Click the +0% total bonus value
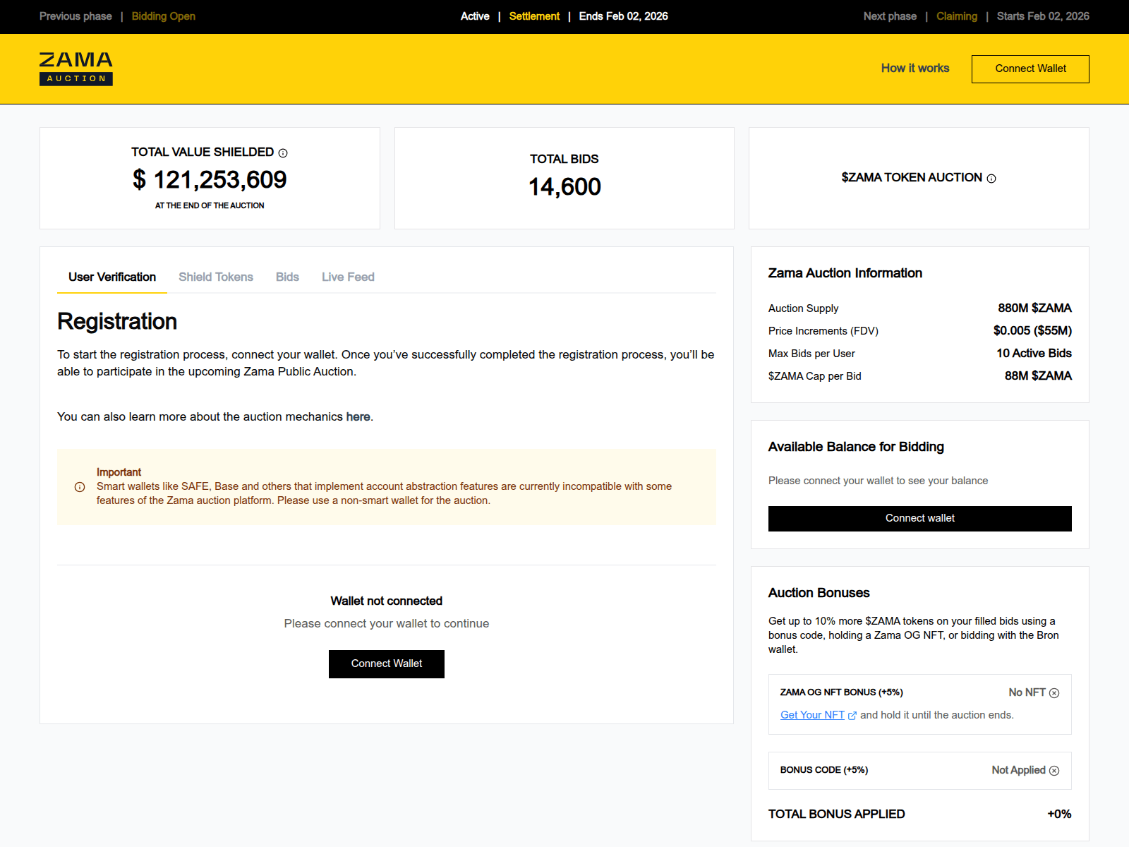The height and width of the screenshot is (847, 1129). 1059,815
